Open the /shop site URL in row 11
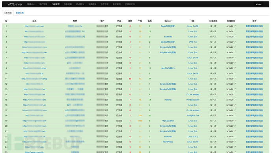The height and width of the screenshot is (153, 272). coord(34,79)
